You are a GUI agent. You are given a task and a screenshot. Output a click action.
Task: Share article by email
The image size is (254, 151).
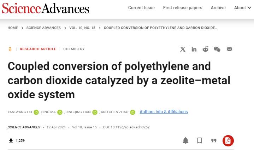pyautogui.click(x=229, y=49)
